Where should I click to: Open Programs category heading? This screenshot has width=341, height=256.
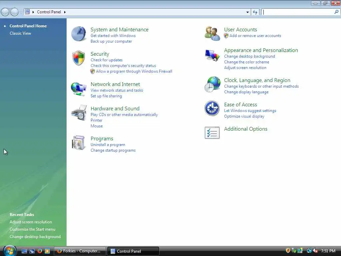(102, 139)
